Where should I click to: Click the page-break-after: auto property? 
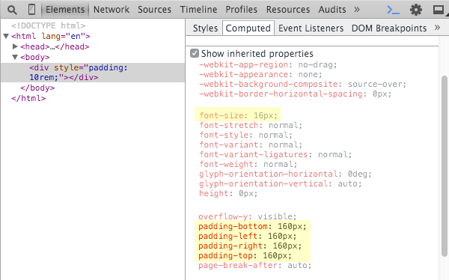pyautogui.click(x=255, y=265)
